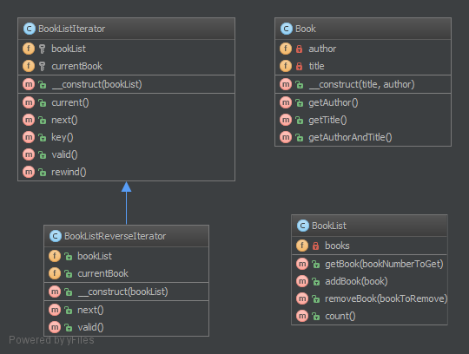The height and width of the screenshot is (354, 469).
Task: Click public visibility icon beside rewind()
Action: [x=43, y=172]
